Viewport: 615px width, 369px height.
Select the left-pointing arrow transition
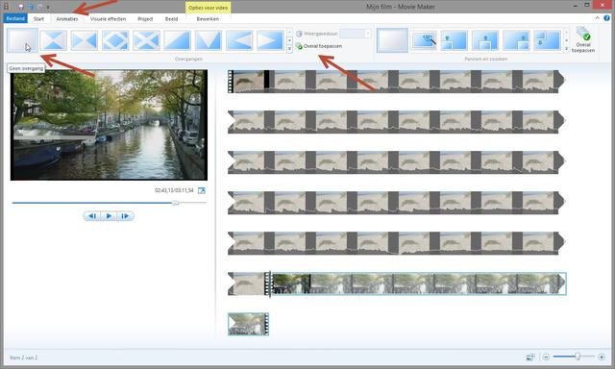click(x=239, y=40)
